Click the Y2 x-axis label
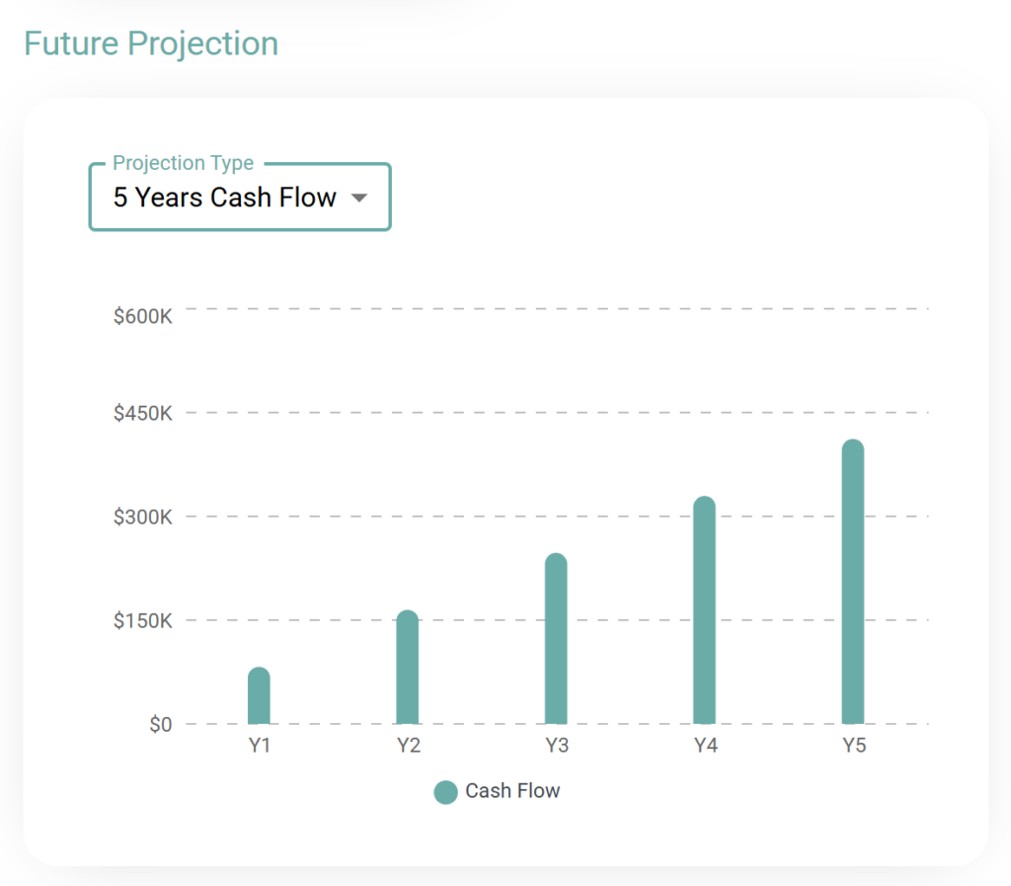1011x886 pixels. tap(408, 746)
